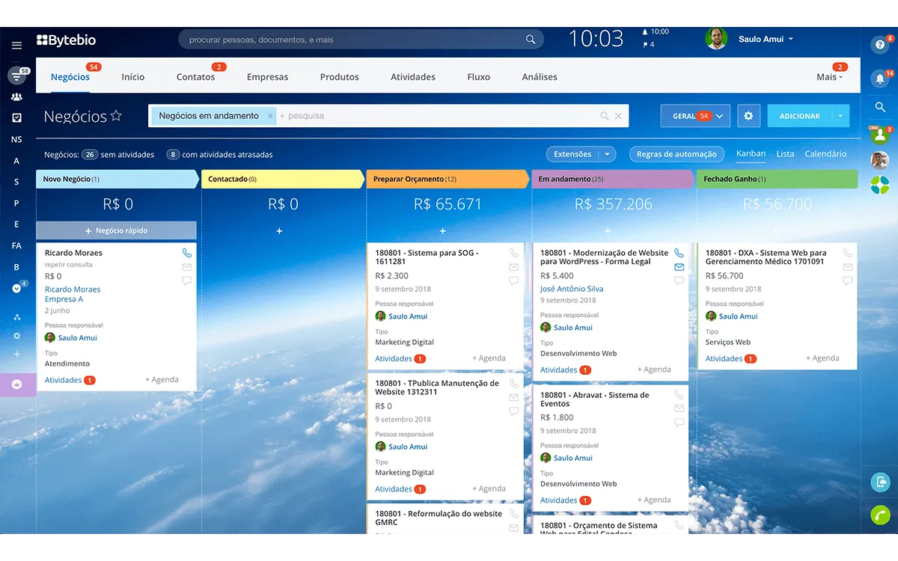Open the filter feed icon with 58 badge
This screenshot has height=561, width=898.
pos(16,76)
